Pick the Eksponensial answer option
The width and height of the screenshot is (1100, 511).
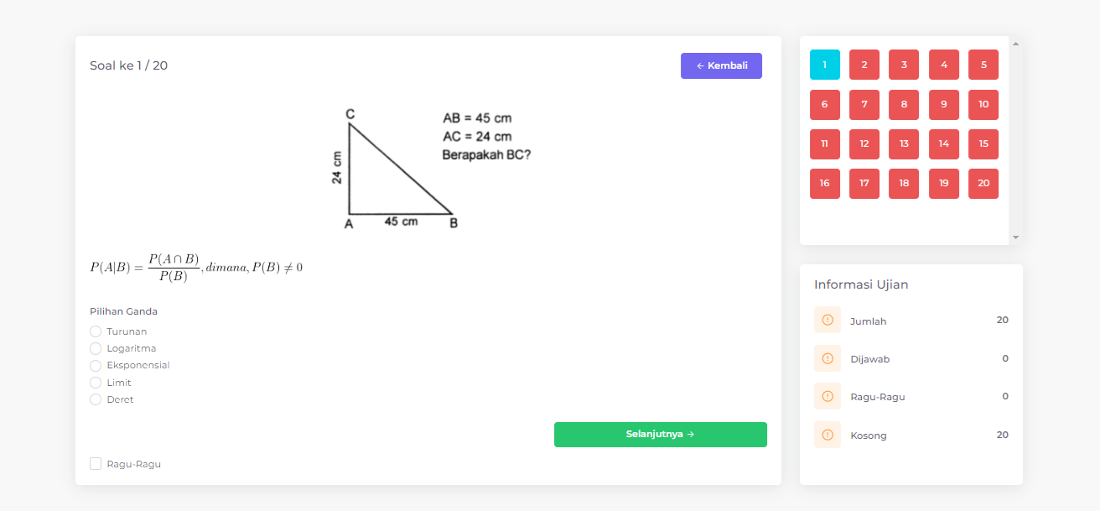96,366
